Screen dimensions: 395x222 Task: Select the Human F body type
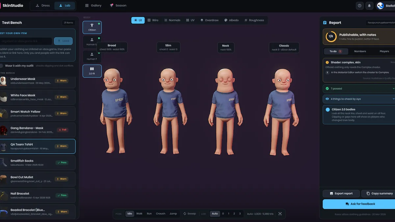coord(92,57)
